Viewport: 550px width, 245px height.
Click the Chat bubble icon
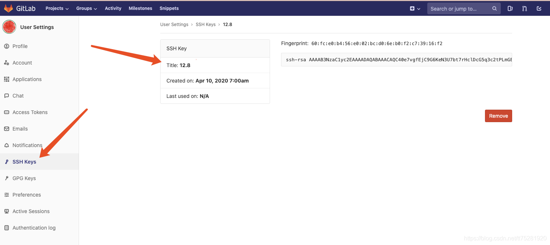tap(6, 96)
